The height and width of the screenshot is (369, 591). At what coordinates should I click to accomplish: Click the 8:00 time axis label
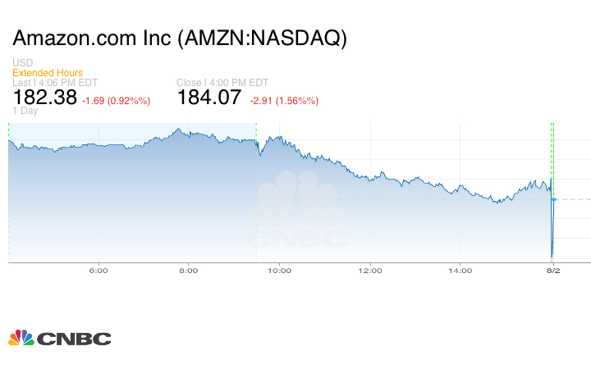tap(189, 271)
